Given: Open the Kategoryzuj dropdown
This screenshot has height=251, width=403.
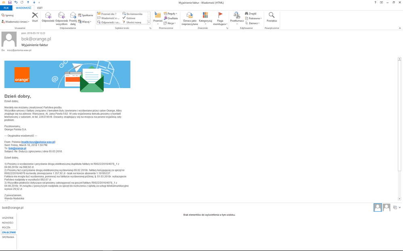Looking at the screenshot, I should [205, 18].
